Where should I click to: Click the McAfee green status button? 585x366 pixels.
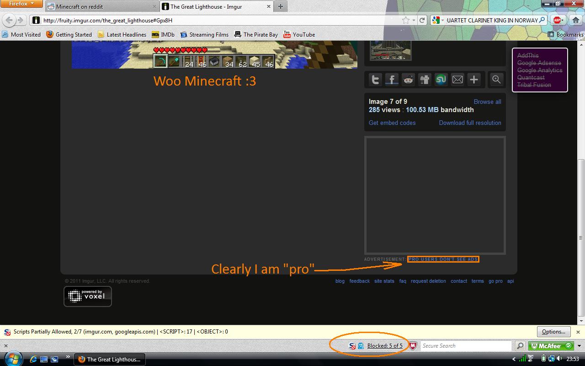(551, 346)
